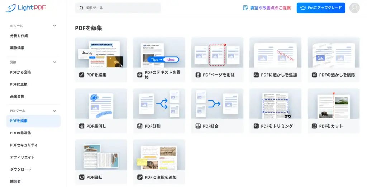This screenshot has width=367, height=187.
Task: Click the Proにアップグレード button
Action: [321, 8]
